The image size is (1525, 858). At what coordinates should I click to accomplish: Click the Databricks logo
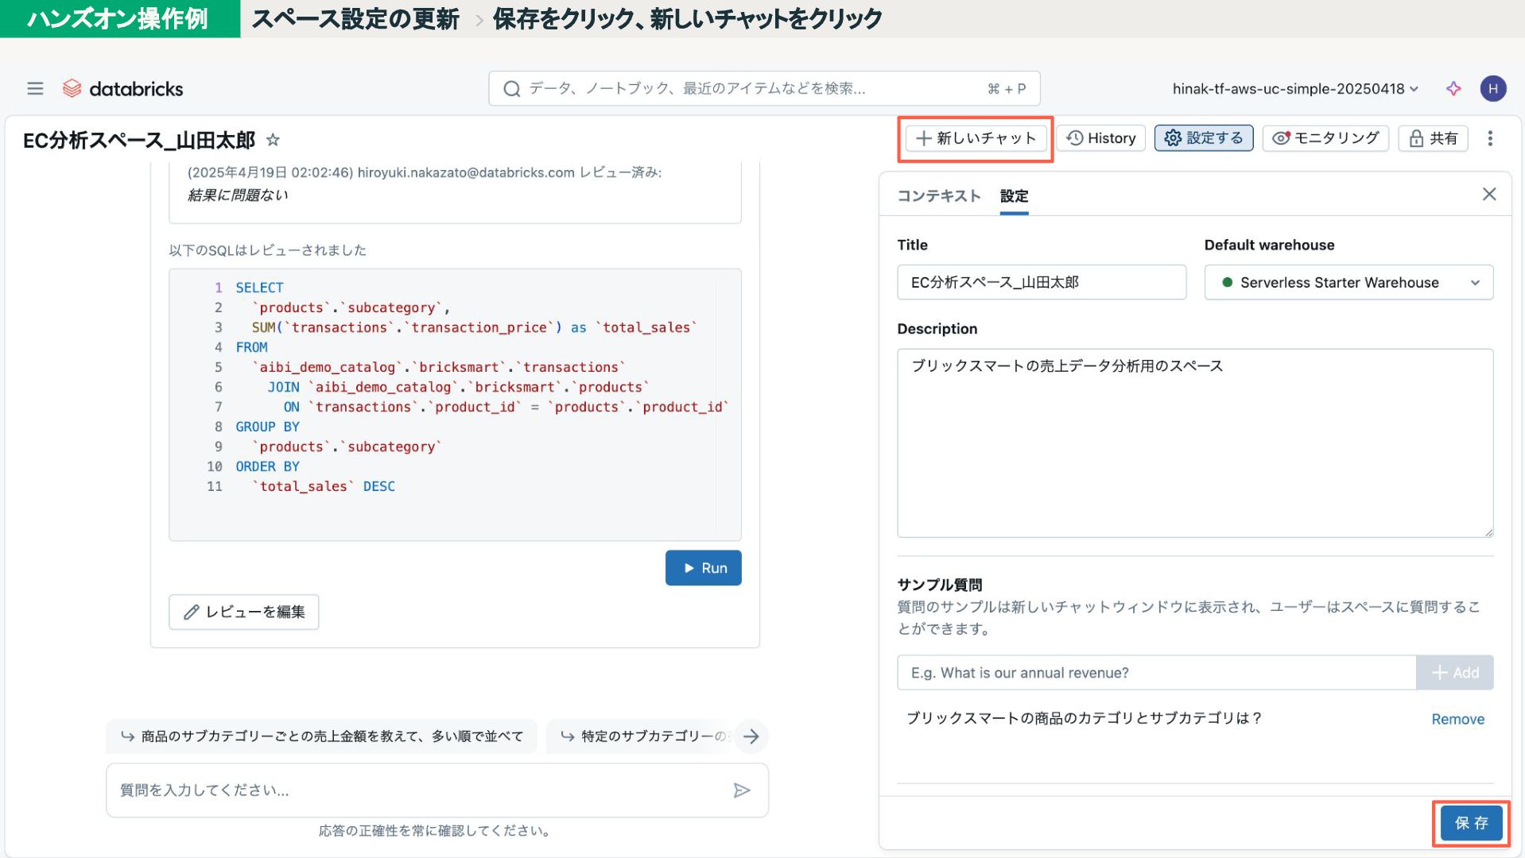pyautogui.click(x=123, y=88)
